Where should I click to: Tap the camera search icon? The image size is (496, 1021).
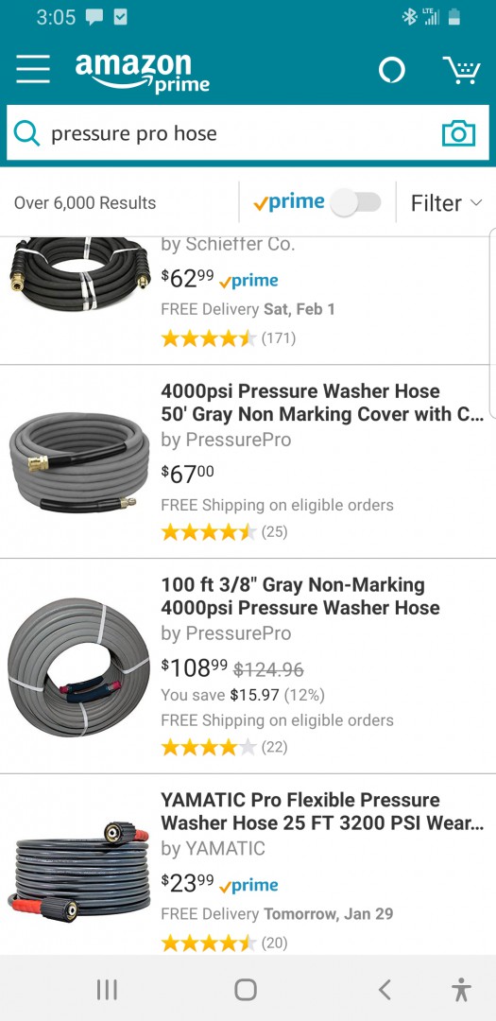tap(459, 133)
